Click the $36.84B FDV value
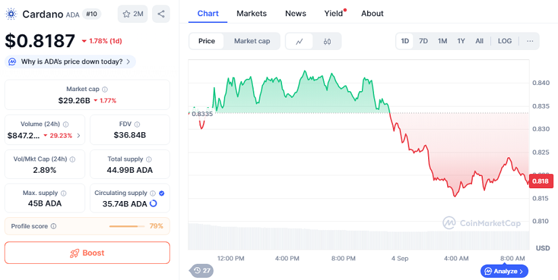 pyautogui.click(x=130, y=135)
